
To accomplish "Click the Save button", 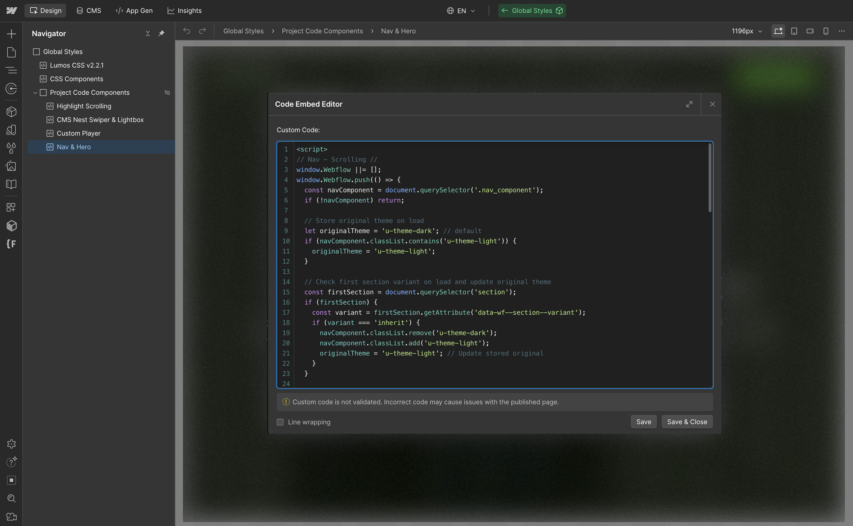I will [x=644, y=422].
